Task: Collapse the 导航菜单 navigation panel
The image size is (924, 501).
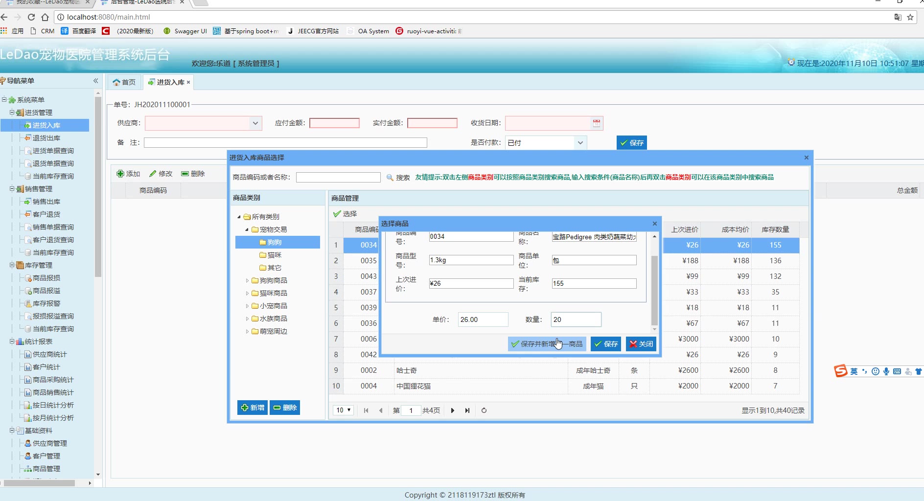Action: pos(96,81)
